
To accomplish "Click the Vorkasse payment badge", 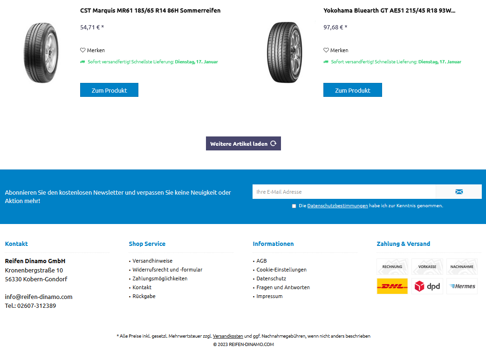I will tap(427, 266).
